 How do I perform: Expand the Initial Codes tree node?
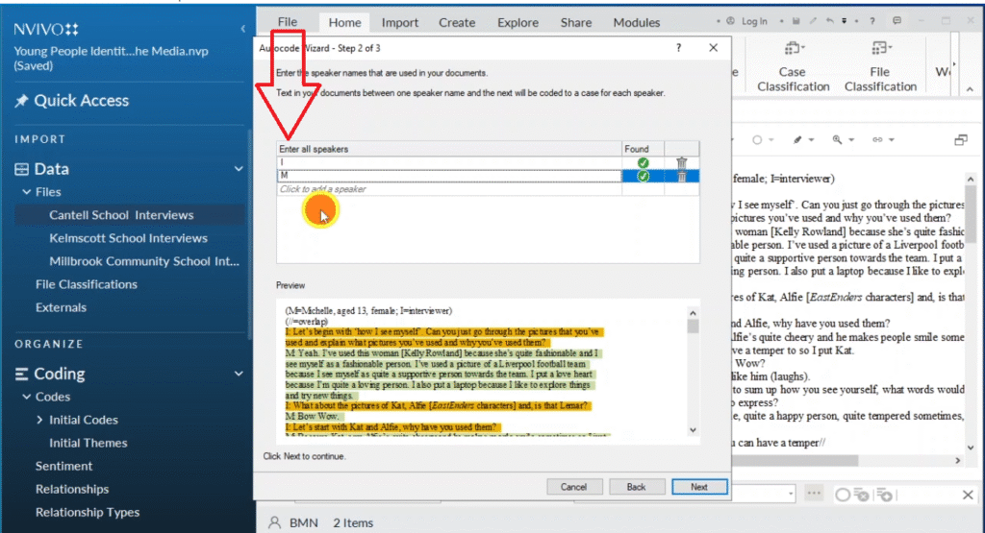(39, 420)
